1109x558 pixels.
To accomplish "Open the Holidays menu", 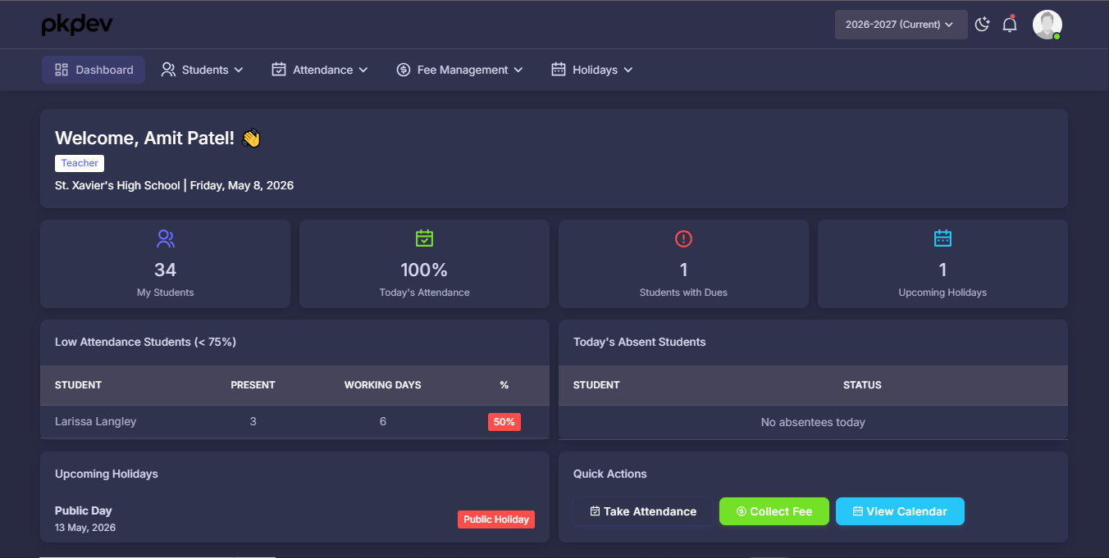I will click(592, 70).
